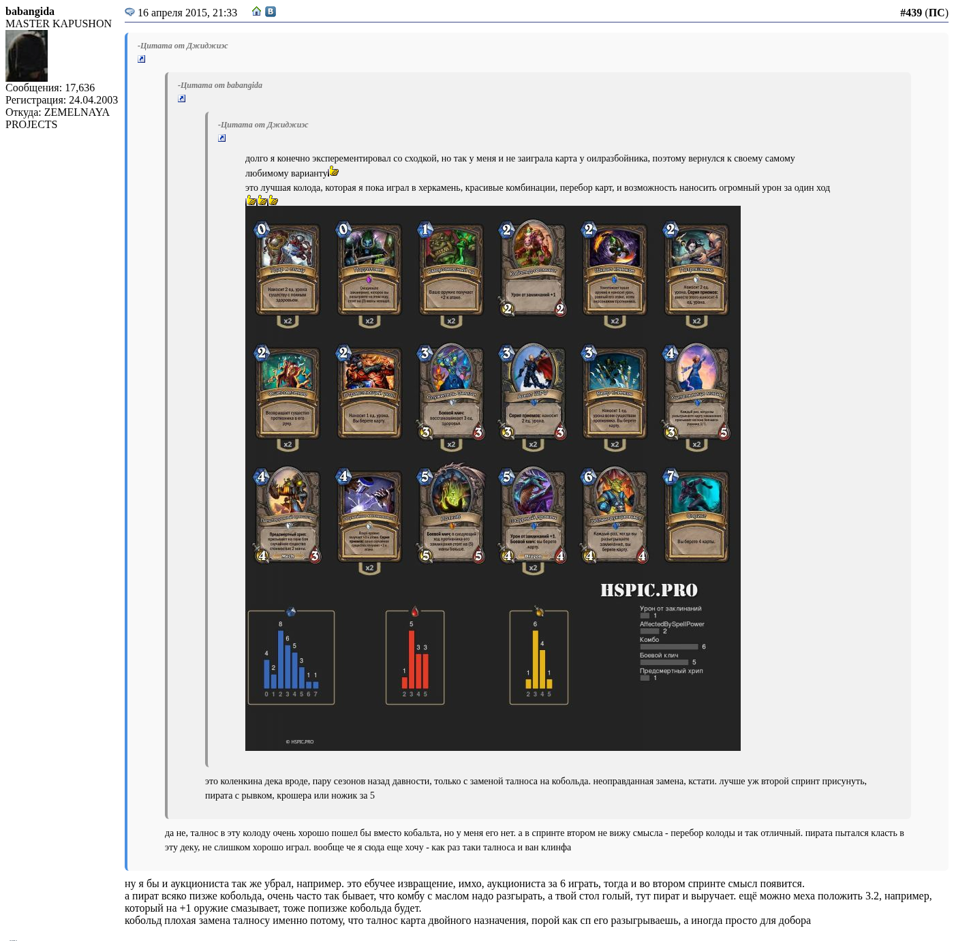Image resolution: width=954 pixels, height=941 pixels.
Task: Click the 7-mana card in the deck image
Action: pyautogui.click(x=696, y=516)
